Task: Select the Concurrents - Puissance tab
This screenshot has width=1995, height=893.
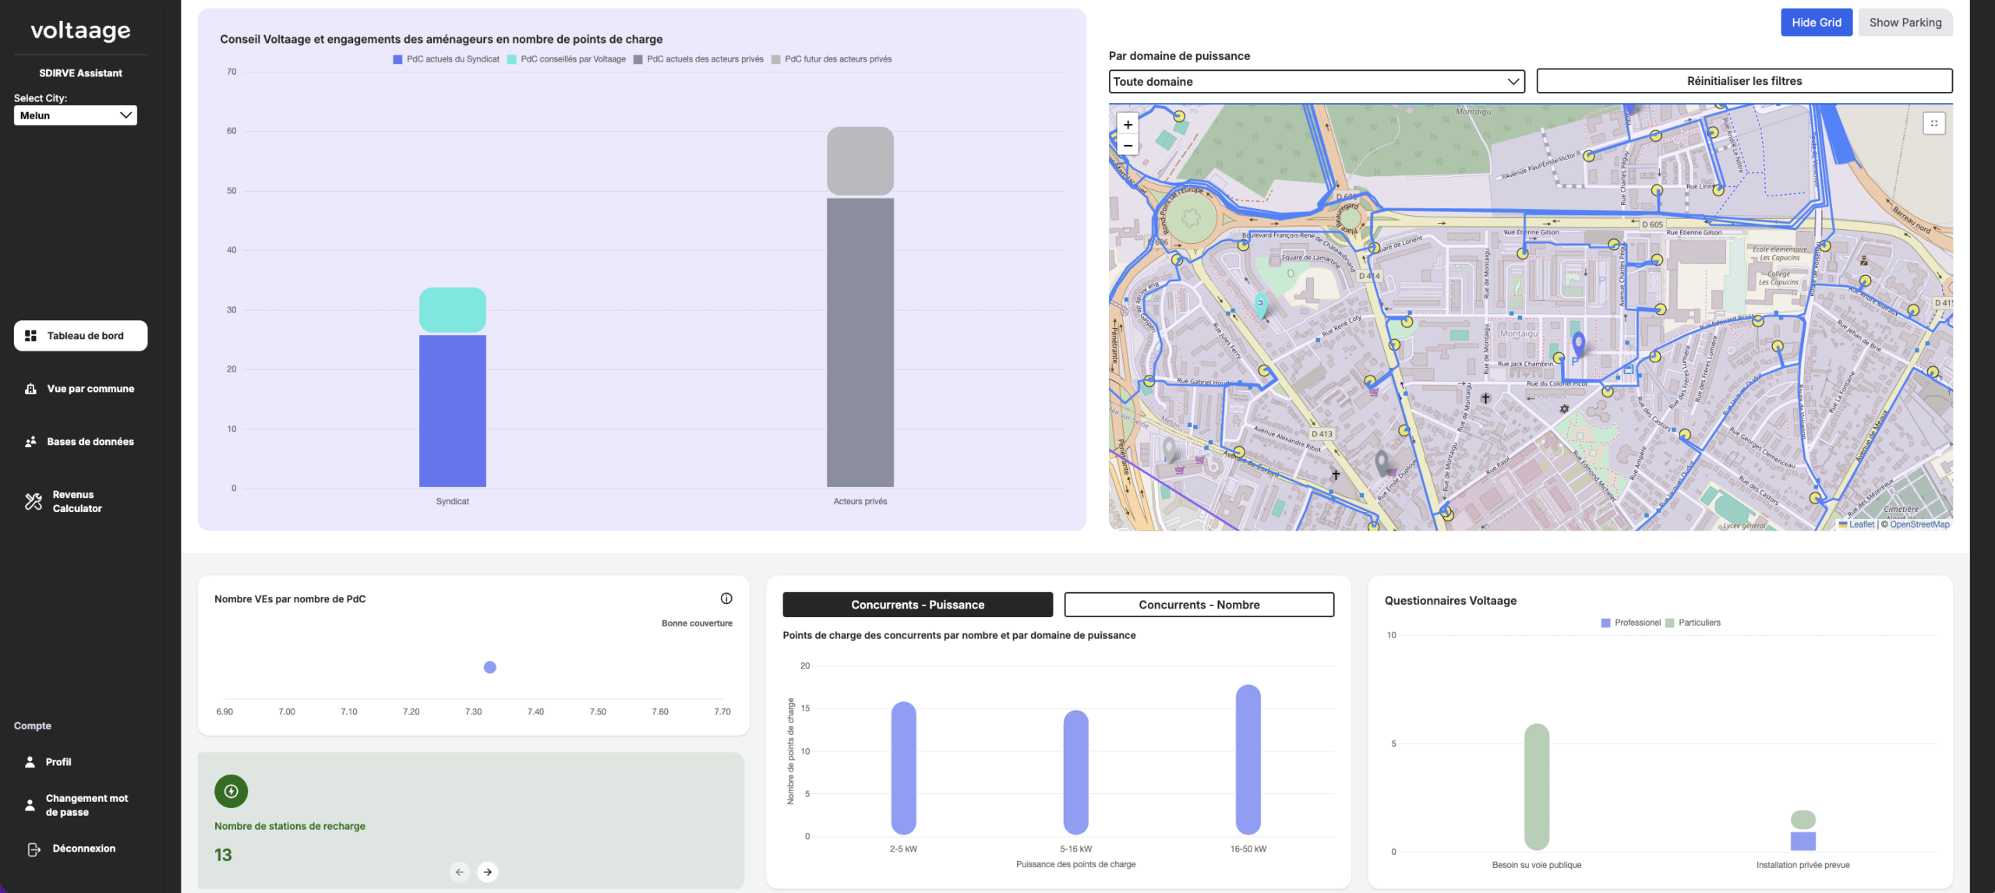Action: point(917,605)
